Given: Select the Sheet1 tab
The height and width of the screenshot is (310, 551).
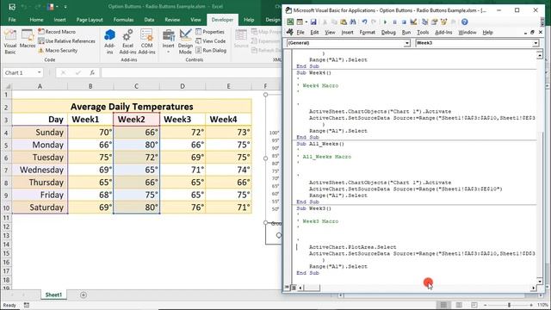Looking at the screenshot, I should click(x=53, y=294).
